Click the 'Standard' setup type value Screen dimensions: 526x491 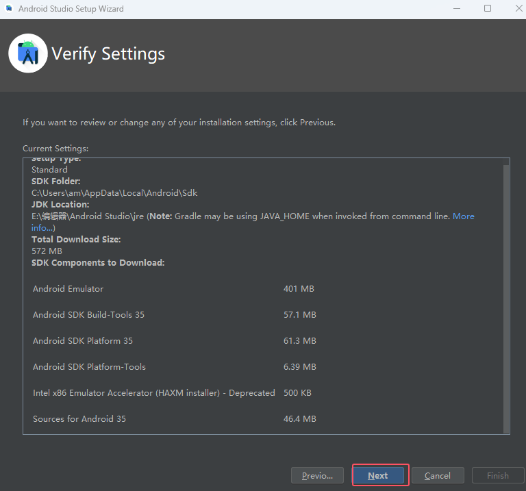pos(49,170)
